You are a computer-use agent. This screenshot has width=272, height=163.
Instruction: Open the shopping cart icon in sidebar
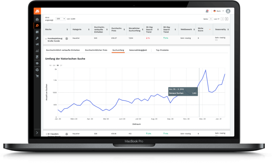click(x=37, y=76)
